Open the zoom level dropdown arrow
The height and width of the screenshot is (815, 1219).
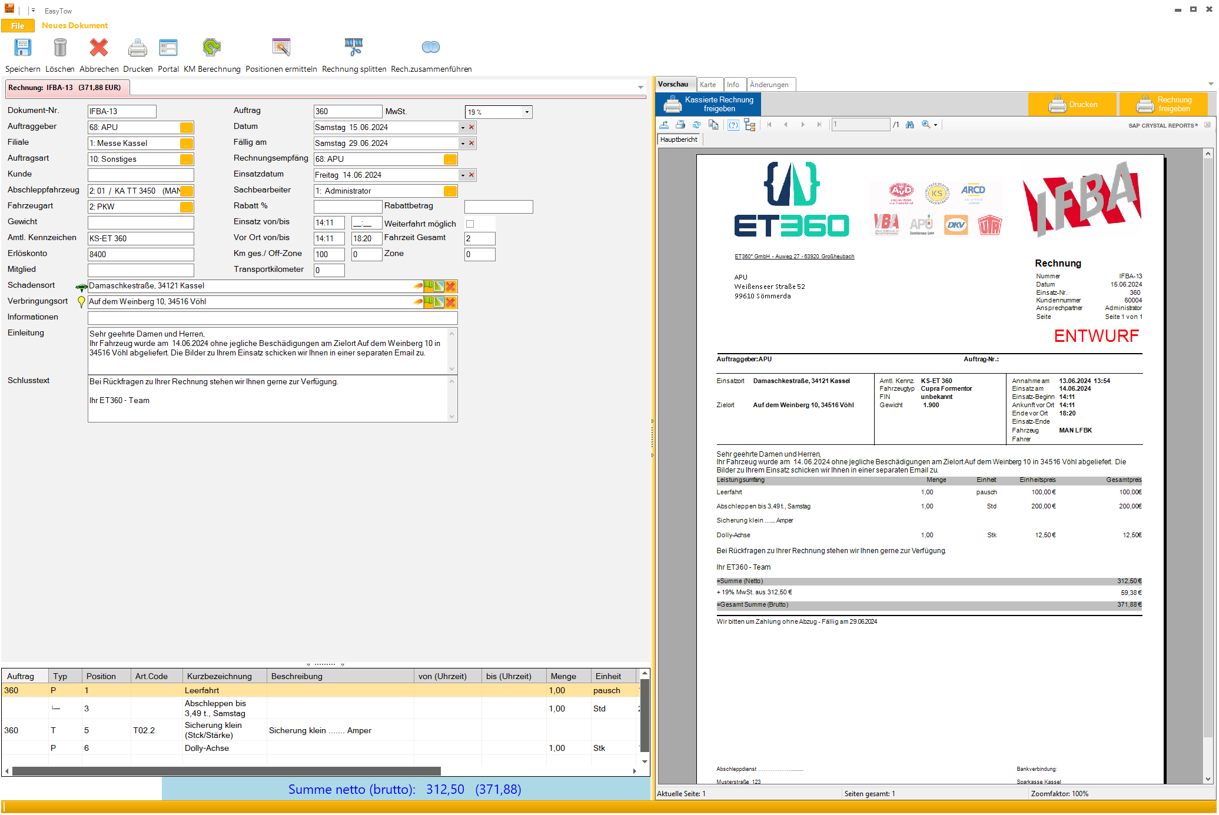pyautogui.click(x=935, y=125)
